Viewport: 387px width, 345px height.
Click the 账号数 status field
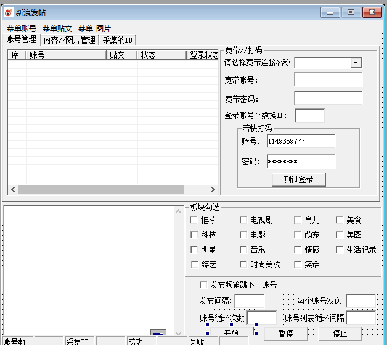click(49, 341)
